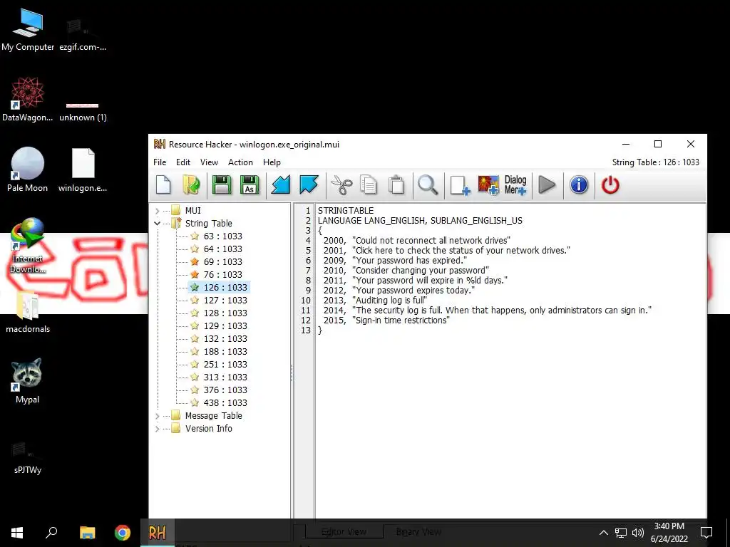
Task: Open the View menu
Action: coord(209,162)
